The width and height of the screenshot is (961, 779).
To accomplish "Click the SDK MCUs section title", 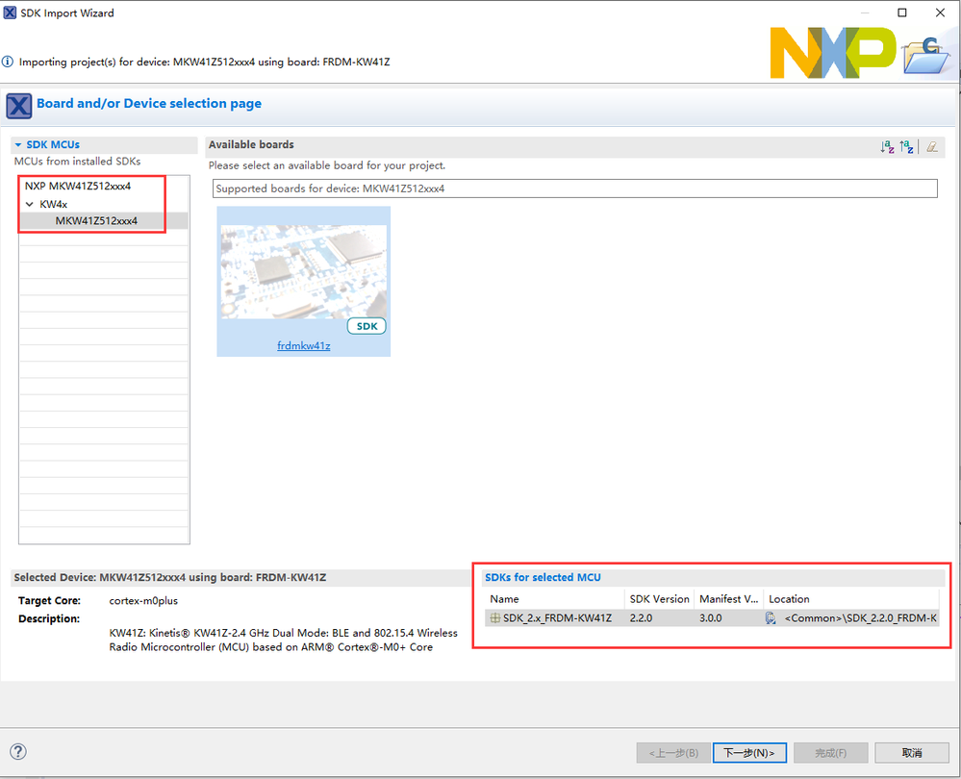I will (x=53, y=144).
